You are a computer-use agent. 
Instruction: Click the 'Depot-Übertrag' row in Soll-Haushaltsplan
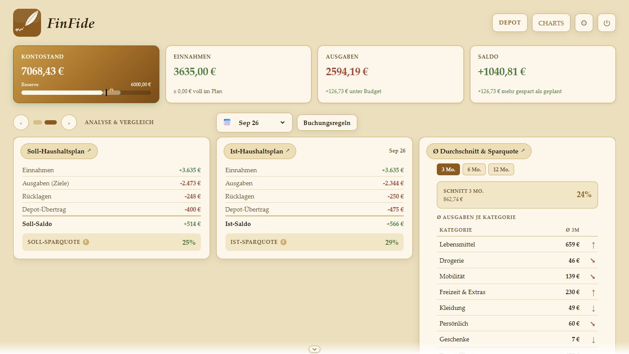(x=111, y=209)
